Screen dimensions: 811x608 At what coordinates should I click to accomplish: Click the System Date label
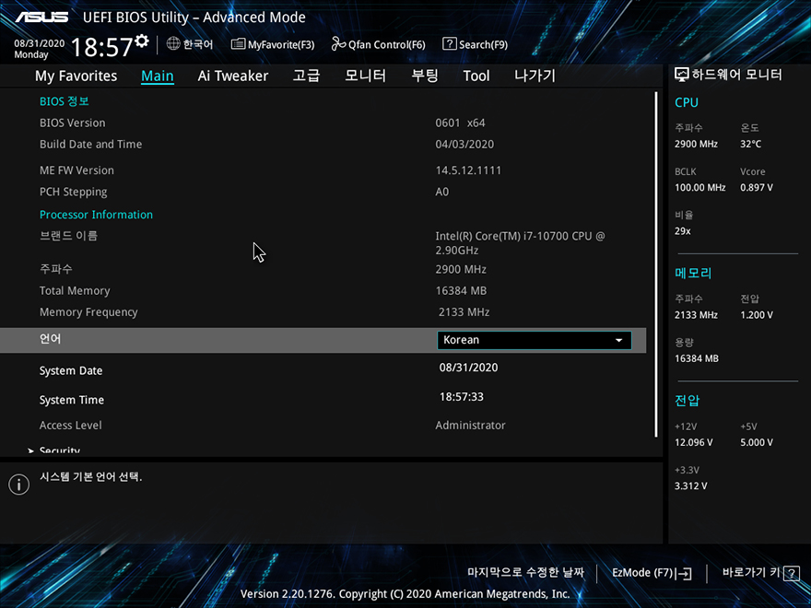71,370
